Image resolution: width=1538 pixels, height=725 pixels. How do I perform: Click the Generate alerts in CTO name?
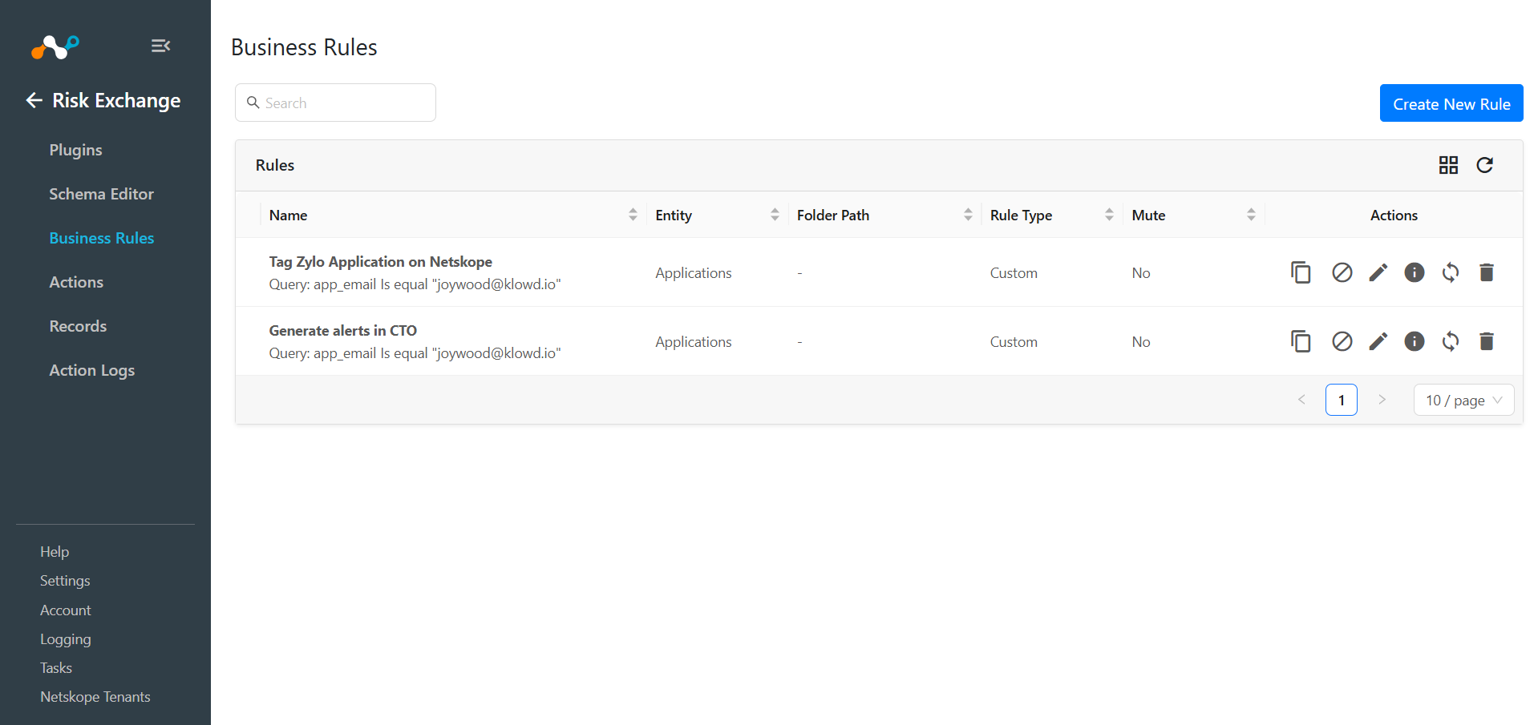[x=343, y=331]
